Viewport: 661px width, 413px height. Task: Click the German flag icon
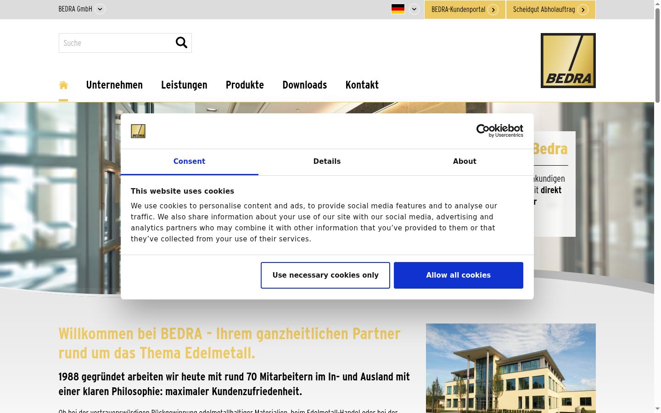[x=398, y=9]
